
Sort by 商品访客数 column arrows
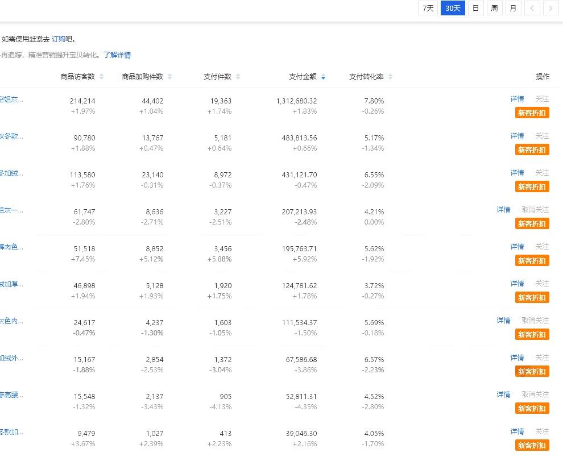(102, 77)
